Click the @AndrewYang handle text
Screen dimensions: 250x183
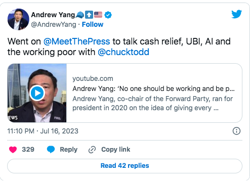(x=54, y=25)
